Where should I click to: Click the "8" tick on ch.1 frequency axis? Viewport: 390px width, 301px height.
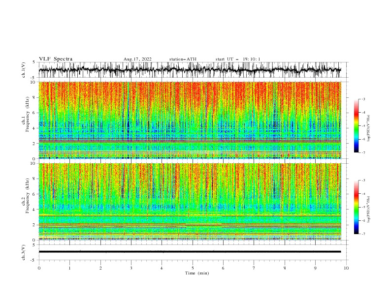coord(34,97)
